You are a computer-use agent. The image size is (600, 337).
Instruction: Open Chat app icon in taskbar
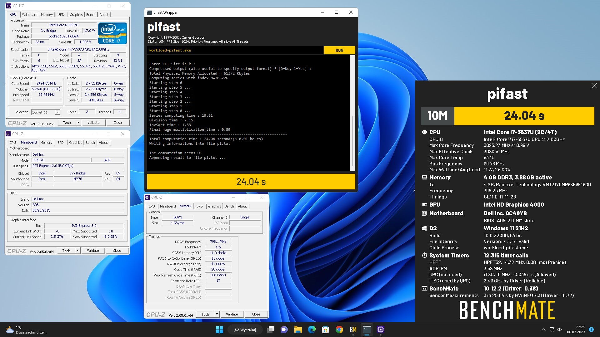(x=284, y=330)
